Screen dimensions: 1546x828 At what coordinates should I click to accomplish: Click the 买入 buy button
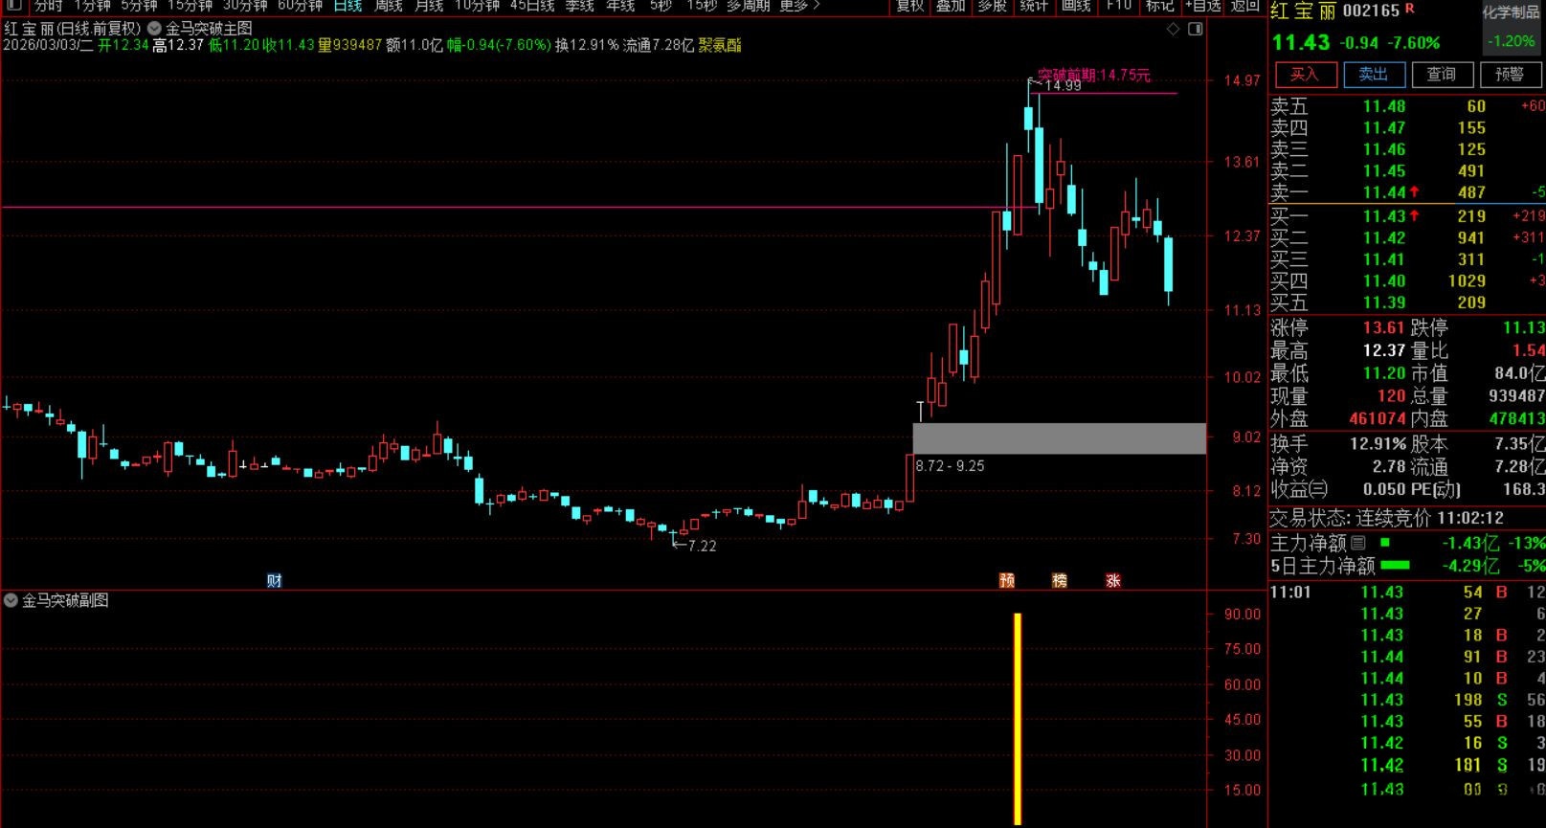pyautogui.click(x=1304, y=75)
